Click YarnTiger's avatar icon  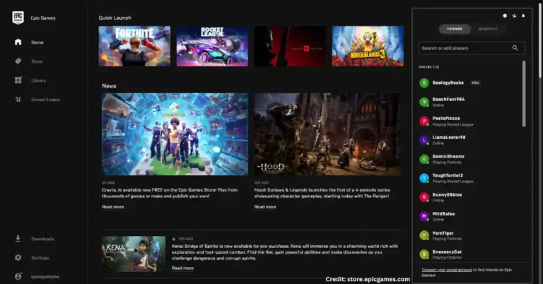424,235
